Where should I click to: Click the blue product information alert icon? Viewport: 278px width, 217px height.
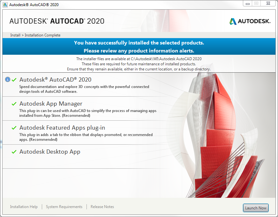8,80
